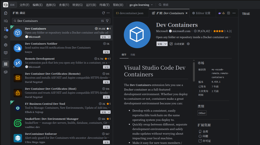Image resolution: width=260 pixels, height=145 pixels.
Task: Open the Remote Explorer monitor icon
Action: coord(6,53)
